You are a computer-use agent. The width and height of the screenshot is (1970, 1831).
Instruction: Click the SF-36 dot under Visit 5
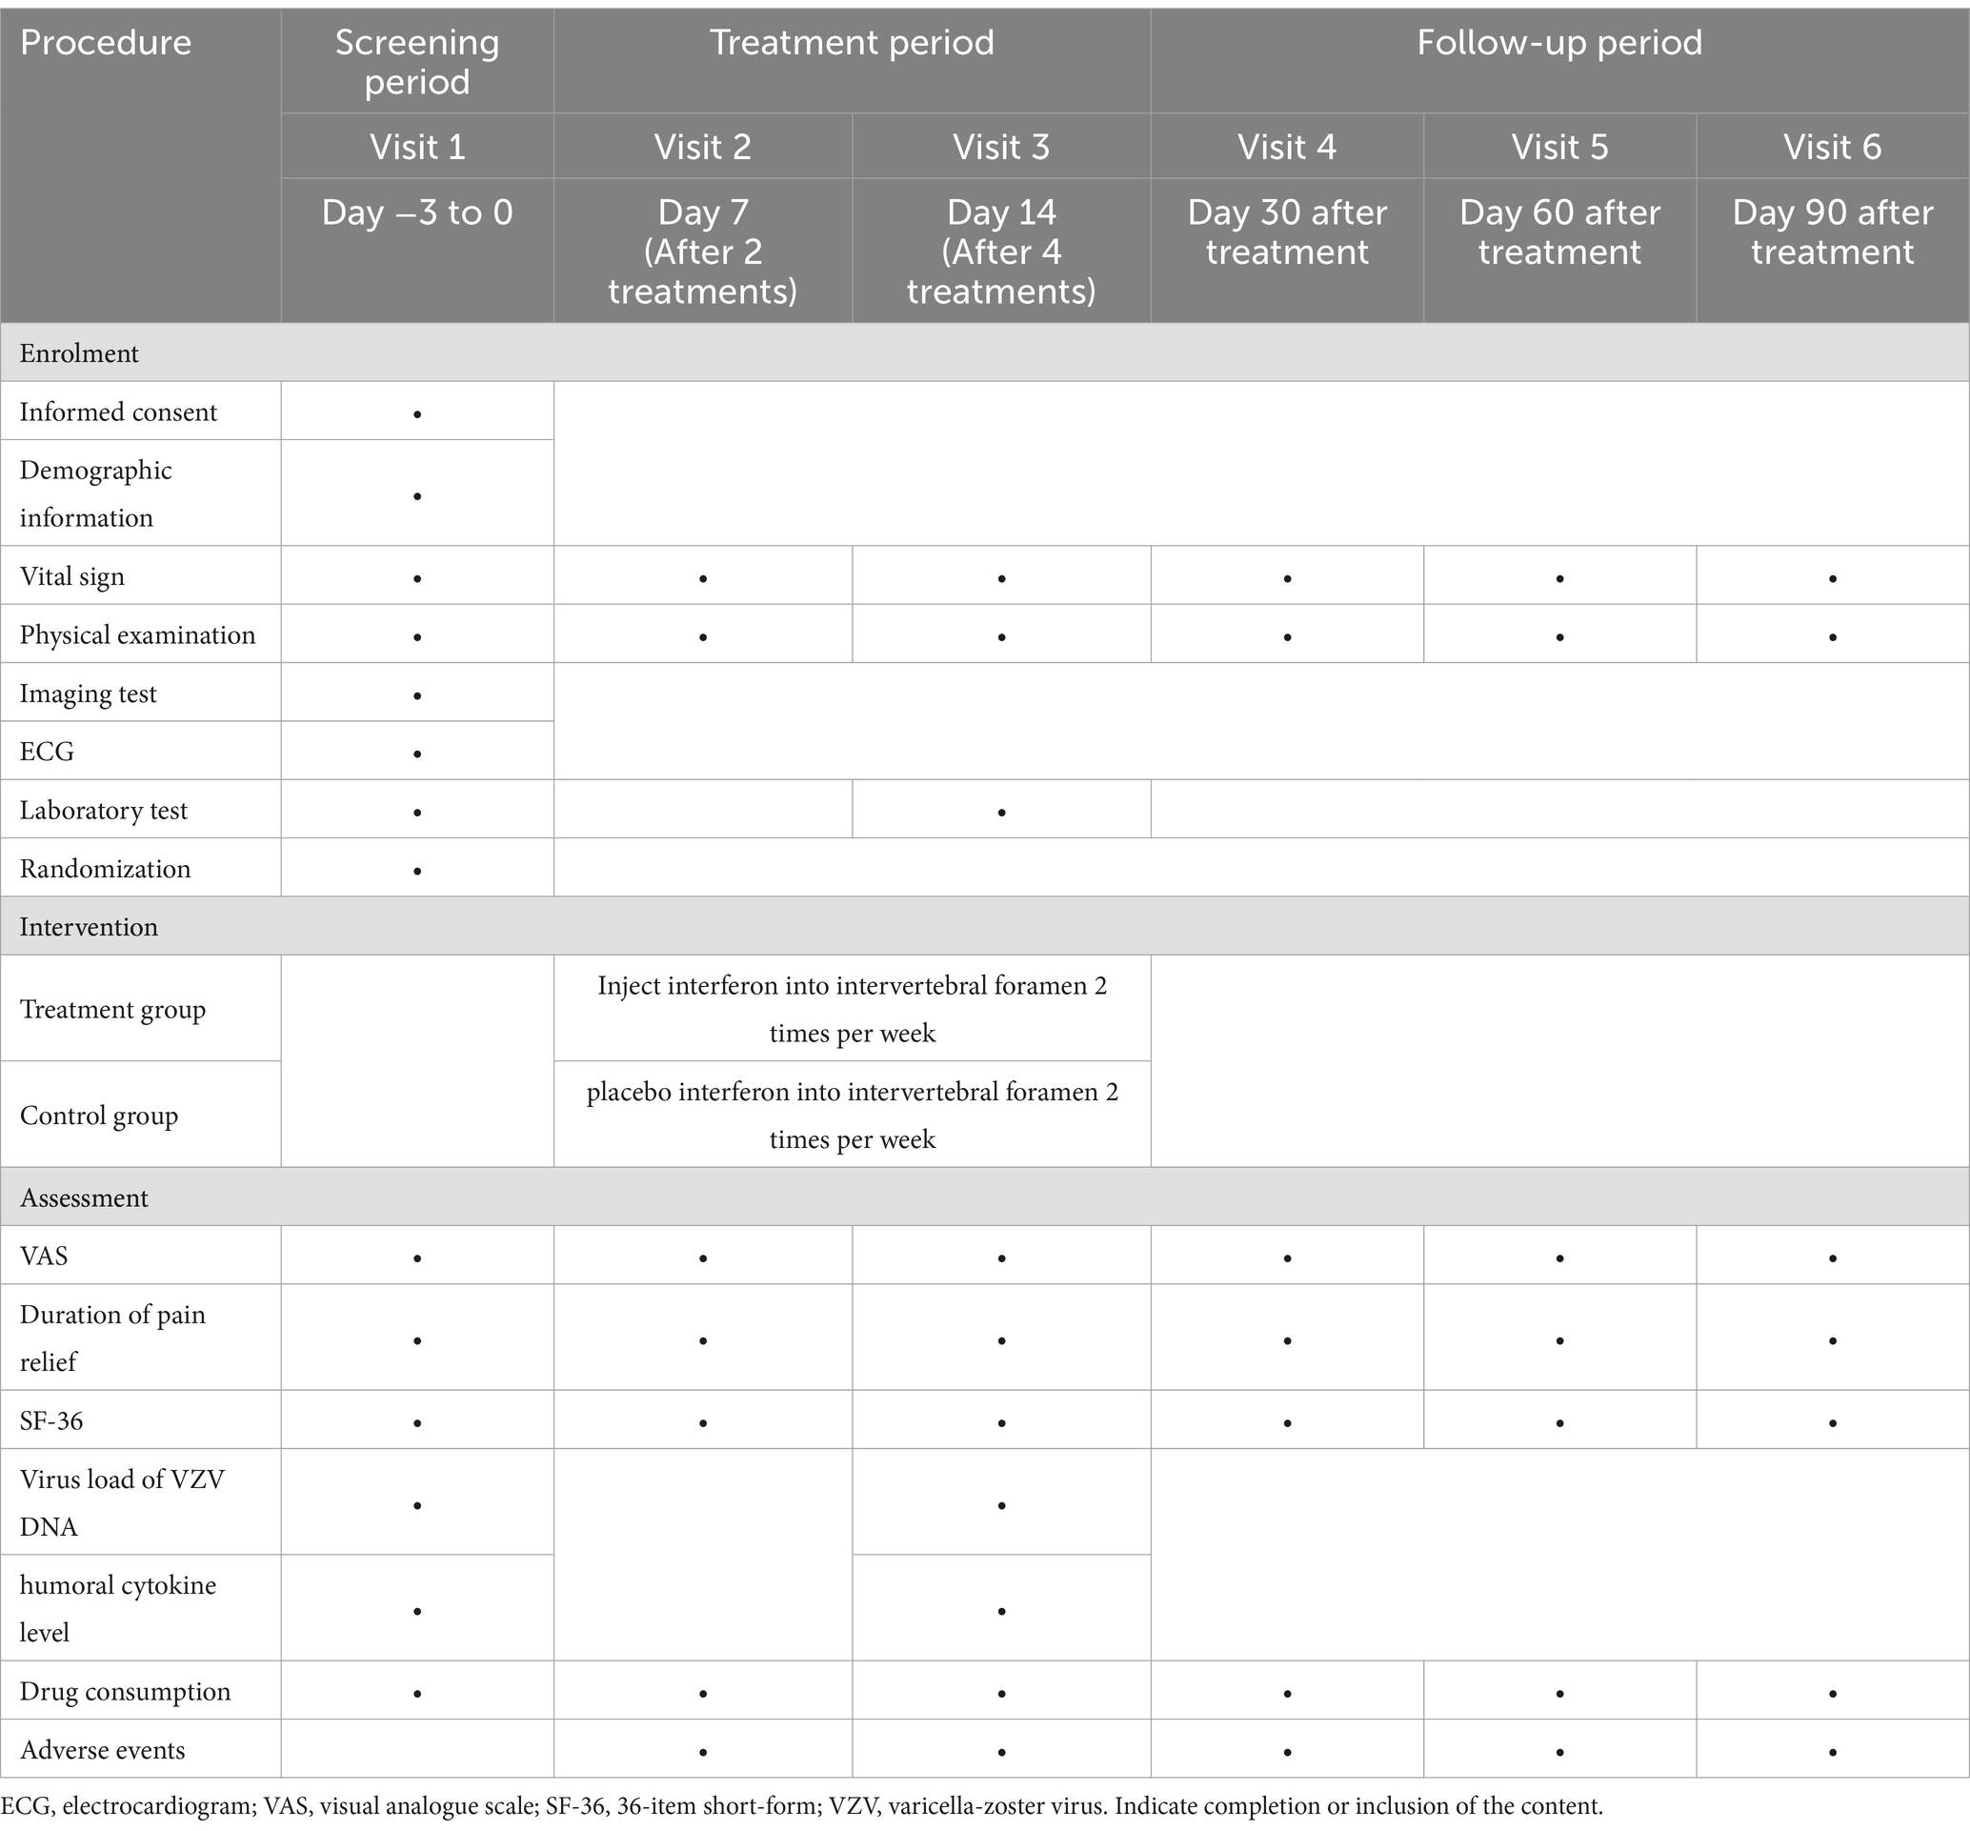(1559, 1423)
